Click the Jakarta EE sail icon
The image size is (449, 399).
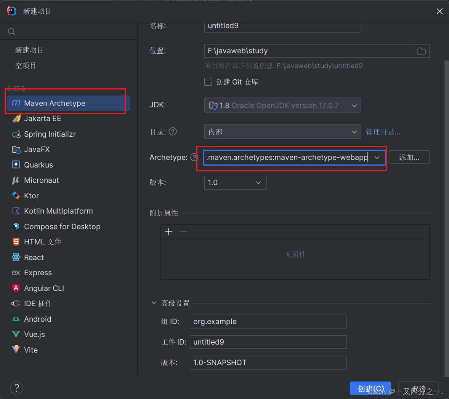pyautogui.click(x=16, y=118)
